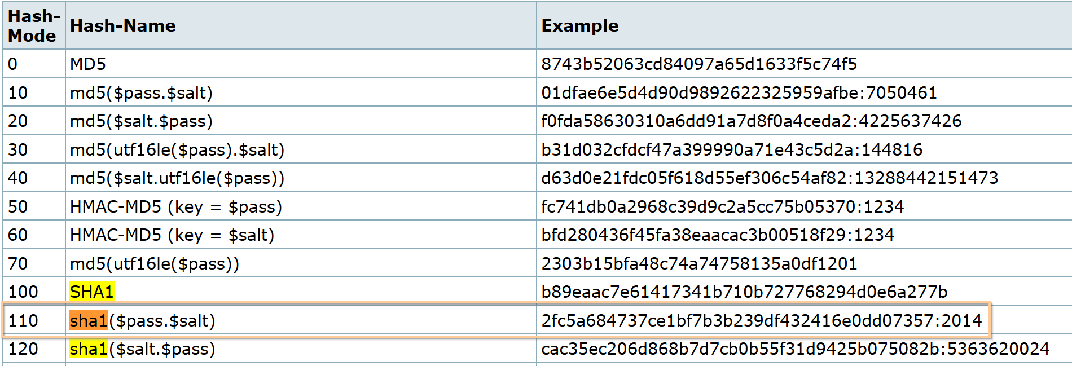Select example hash starting with b89eaac7e6

[744, 292]
